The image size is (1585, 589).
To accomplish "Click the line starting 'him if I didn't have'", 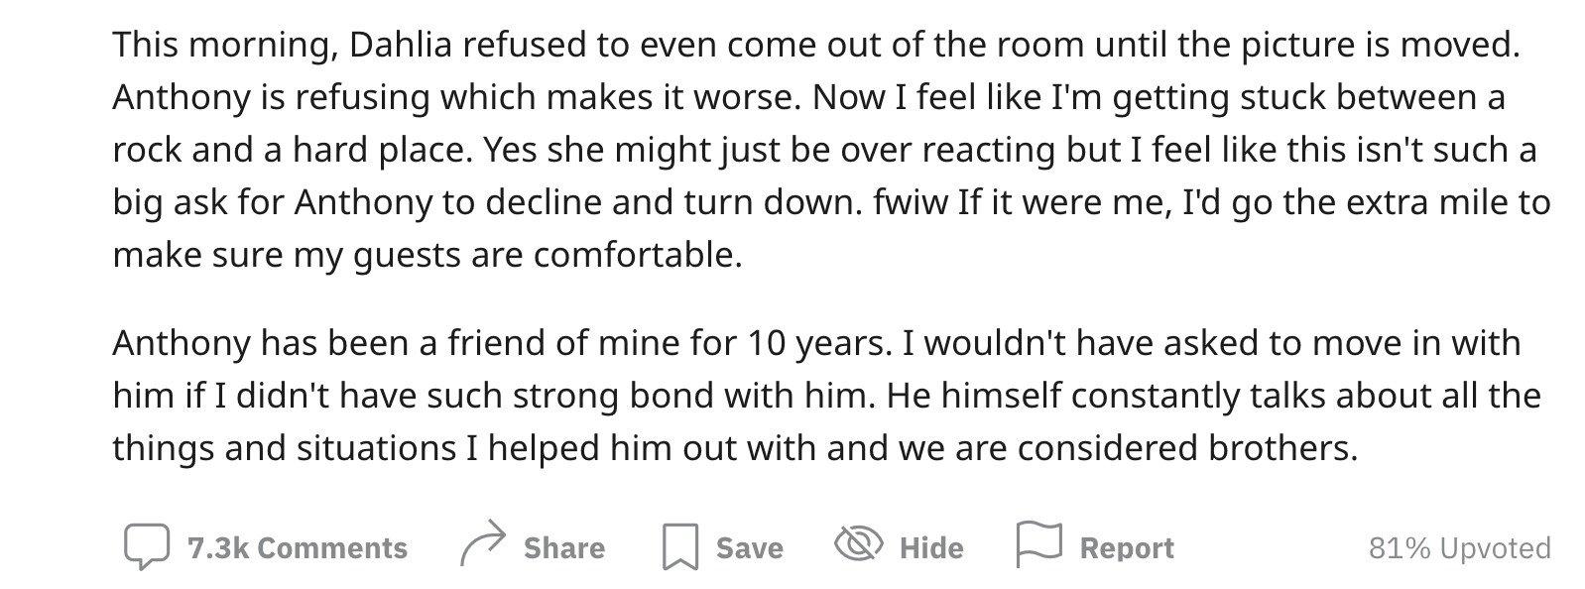I will coord(826,396).
